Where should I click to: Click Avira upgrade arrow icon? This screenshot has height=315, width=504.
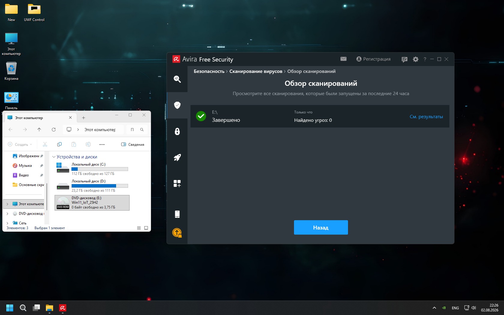click(177, 233)
